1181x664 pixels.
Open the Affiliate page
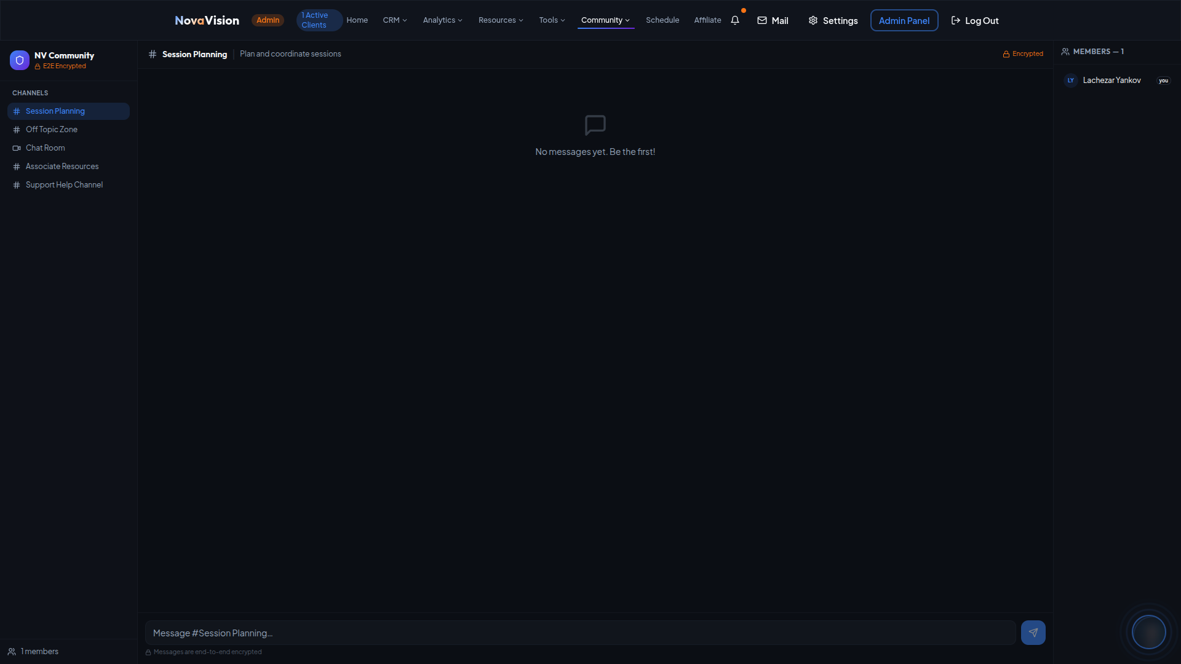(707, 20)
